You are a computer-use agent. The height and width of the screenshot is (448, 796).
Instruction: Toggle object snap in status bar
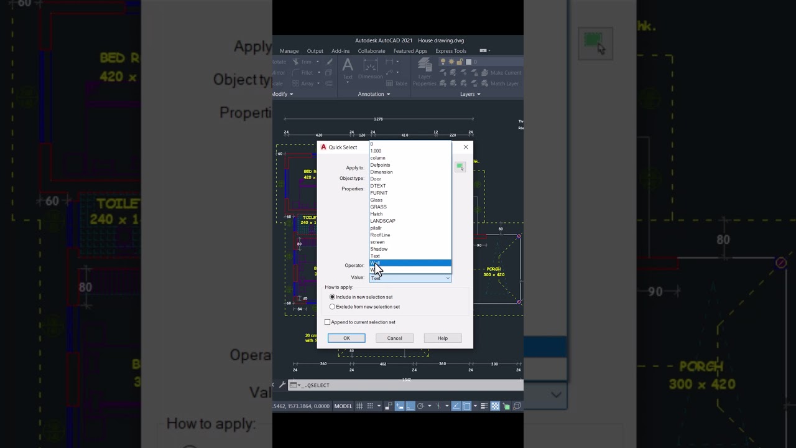click(467, 406)
